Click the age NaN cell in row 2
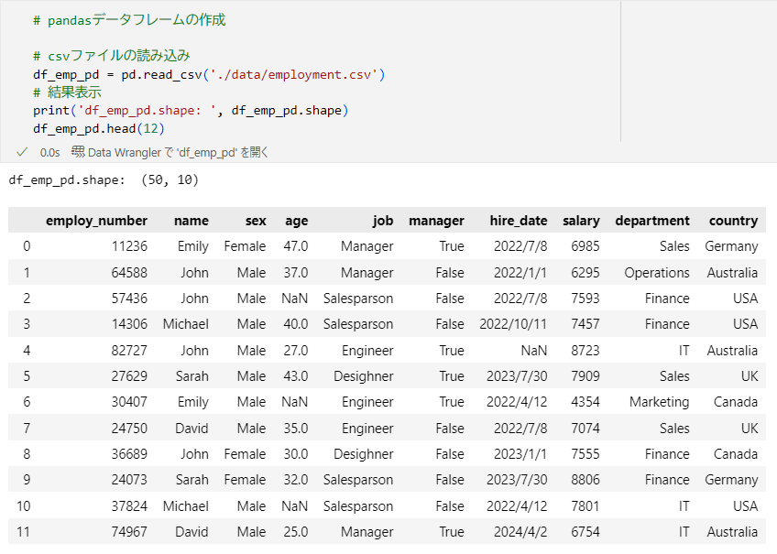The height and width of the screenshot is (554, 777). pyautogui.click(x=295, y=299)
